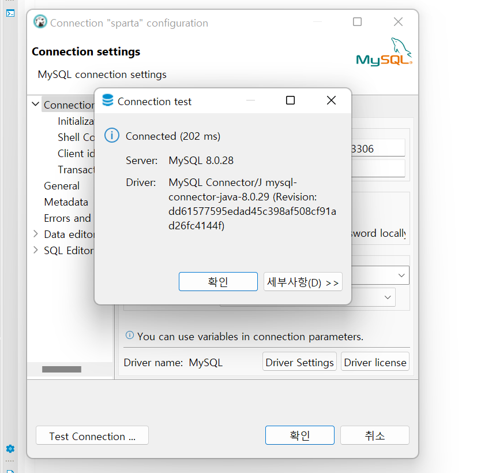This screenshot has height=473, width=477.
Task: Show details with 세부사항(D) >> button
Action: pos(303,282)
